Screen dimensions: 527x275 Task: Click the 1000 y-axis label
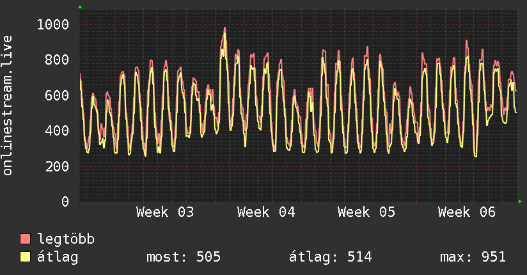53,24
